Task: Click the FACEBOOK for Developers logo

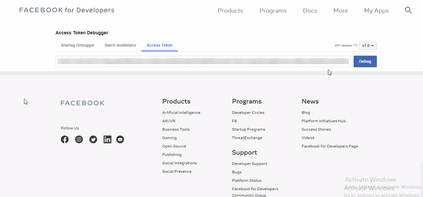Action: [x=67, y=10]
